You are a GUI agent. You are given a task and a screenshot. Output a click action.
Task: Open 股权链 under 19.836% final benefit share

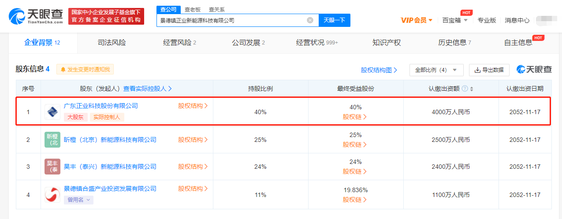tap(355, 200)
